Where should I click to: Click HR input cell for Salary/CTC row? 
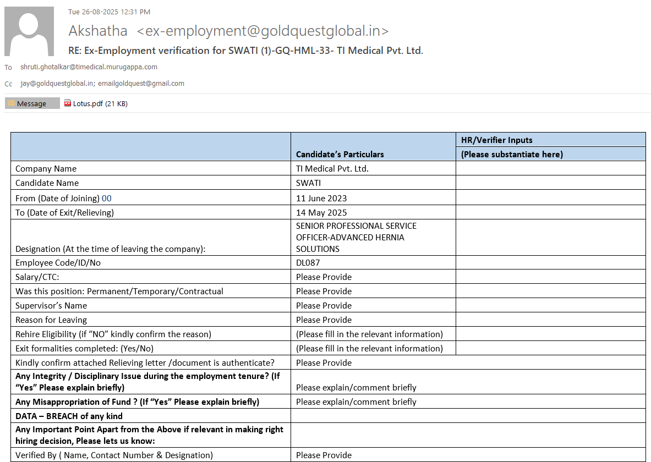[550, 277]
